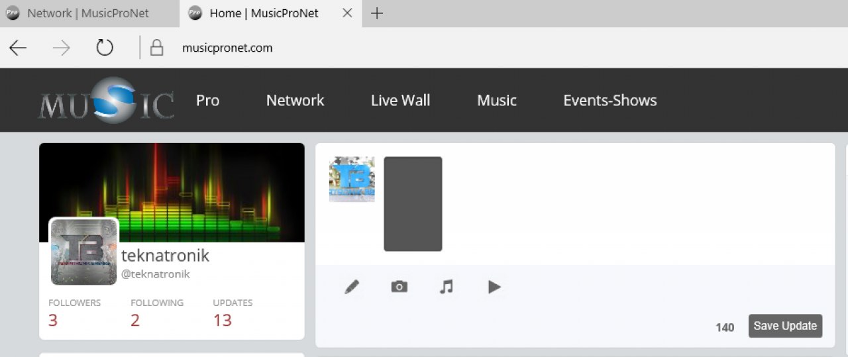Click the dark gray update text box

[413, 204]
